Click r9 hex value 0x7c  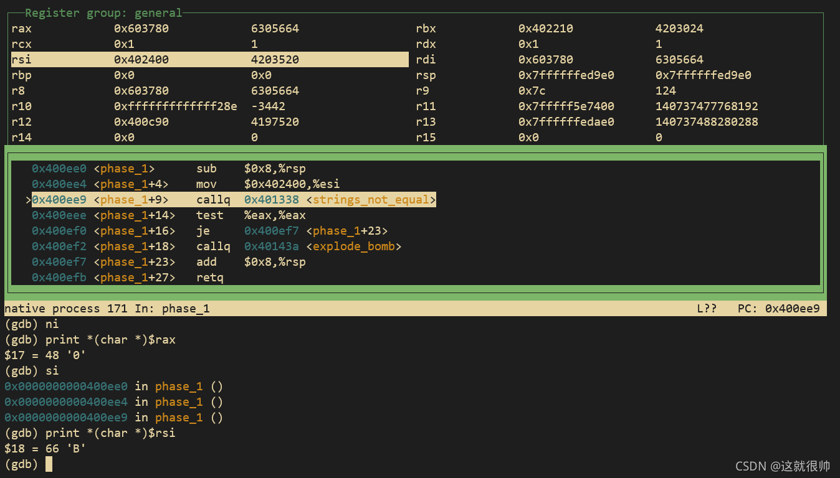[532, 91]
